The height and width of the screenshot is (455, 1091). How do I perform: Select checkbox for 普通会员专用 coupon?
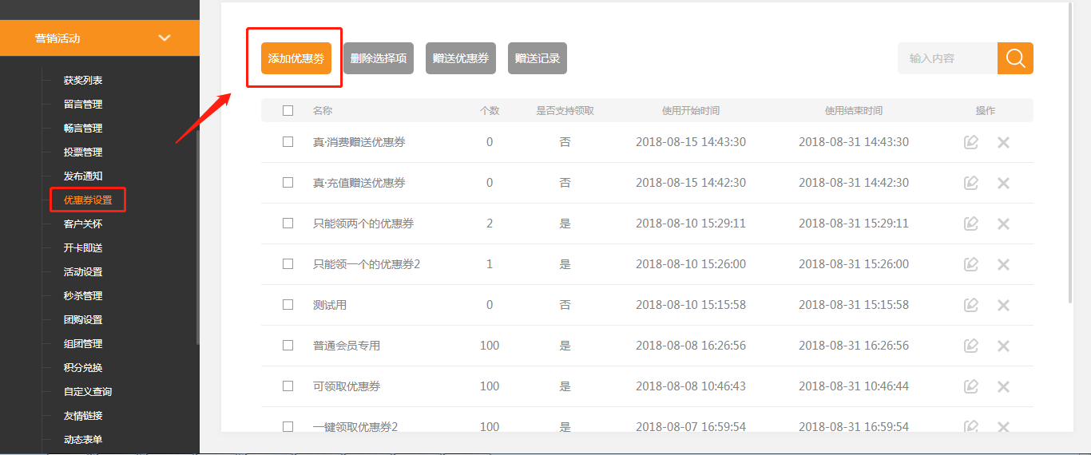point(288,346)
